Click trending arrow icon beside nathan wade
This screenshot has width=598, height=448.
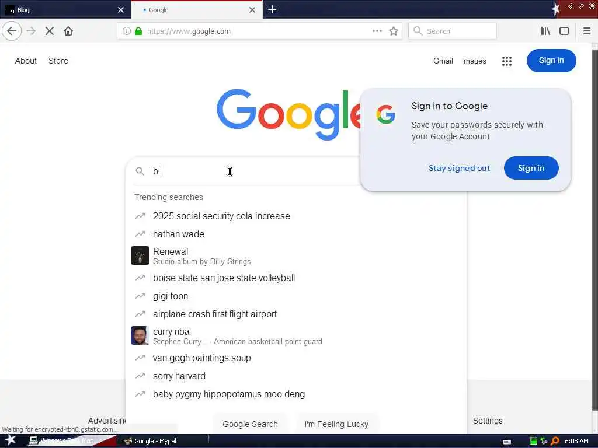pos(140,234)
